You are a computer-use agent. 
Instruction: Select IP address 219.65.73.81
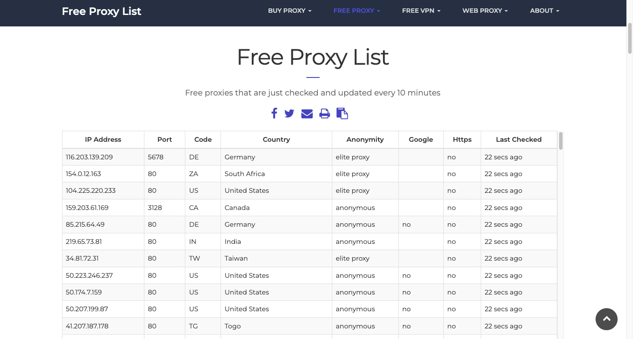[x=84, y=242]
